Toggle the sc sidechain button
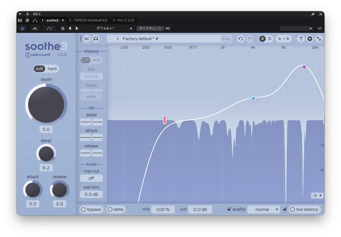Viewport: 341px width, 237px height. [87, 39]
